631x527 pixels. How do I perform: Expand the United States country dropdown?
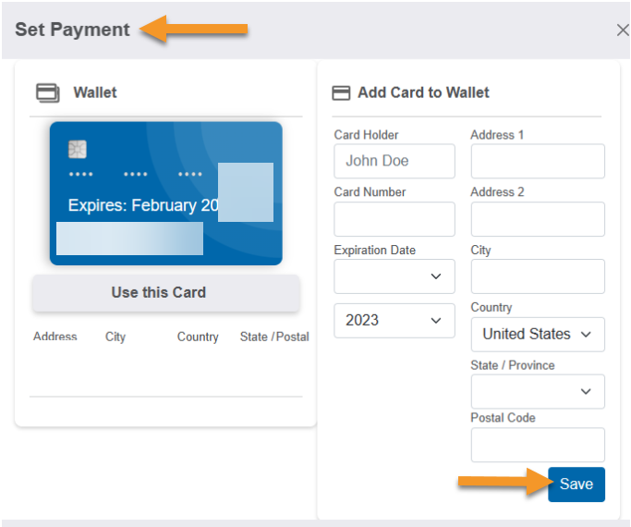pos(538,334)
